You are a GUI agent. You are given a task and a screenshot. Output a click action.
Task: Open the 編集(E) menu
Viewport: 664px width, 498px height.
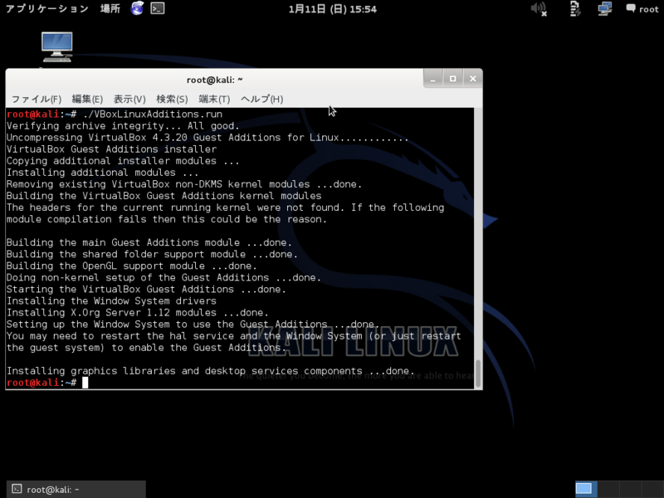(x=87, y=99)
